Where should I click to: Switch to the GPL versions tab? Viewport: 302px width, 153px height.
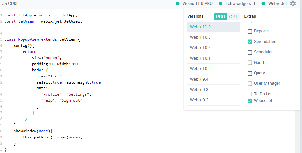[x=233, y=17]
